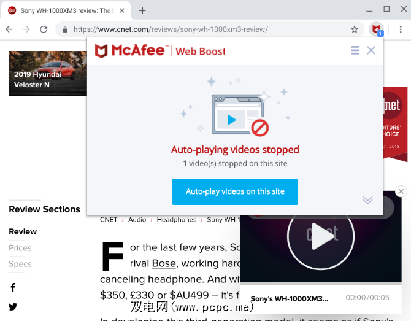Open the Chrome three-dot menu
The image size is (411, 321).
point(401,29)
